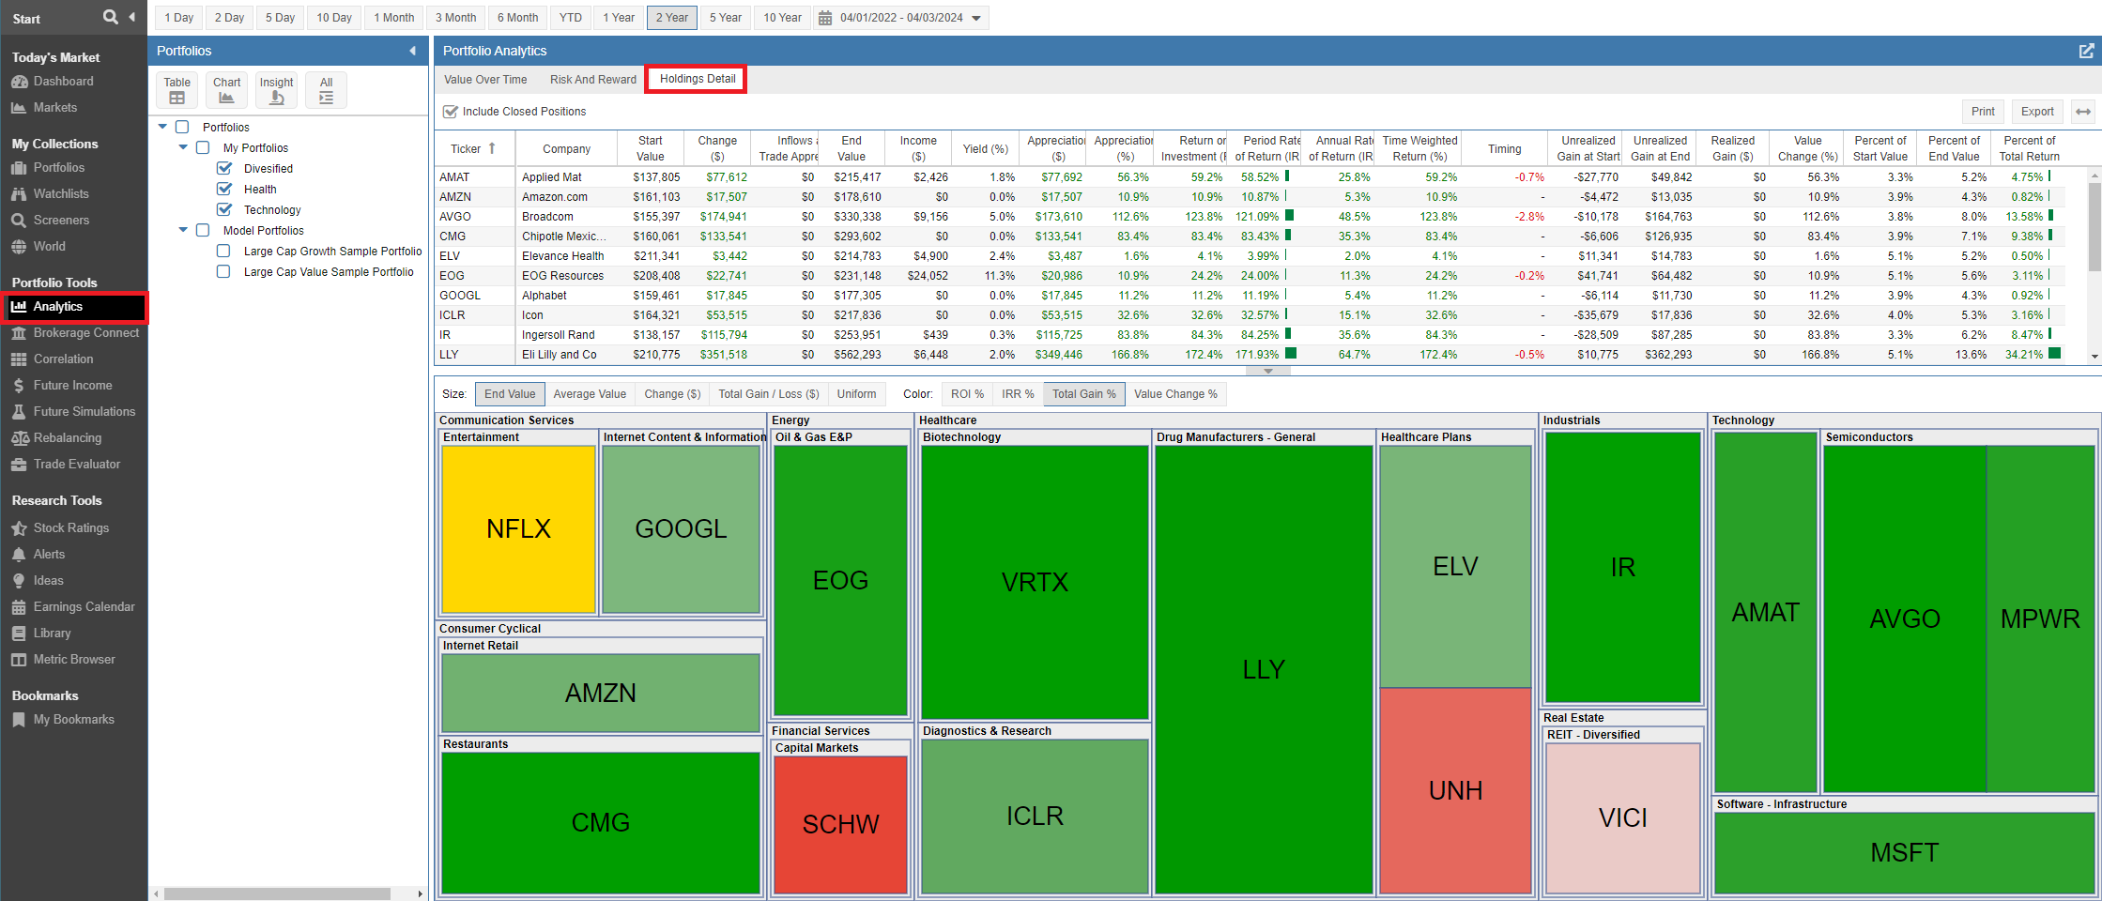Color the treemap by ROI %
The height and width of the screenshot is (901, 2102).
pos(967,394)
